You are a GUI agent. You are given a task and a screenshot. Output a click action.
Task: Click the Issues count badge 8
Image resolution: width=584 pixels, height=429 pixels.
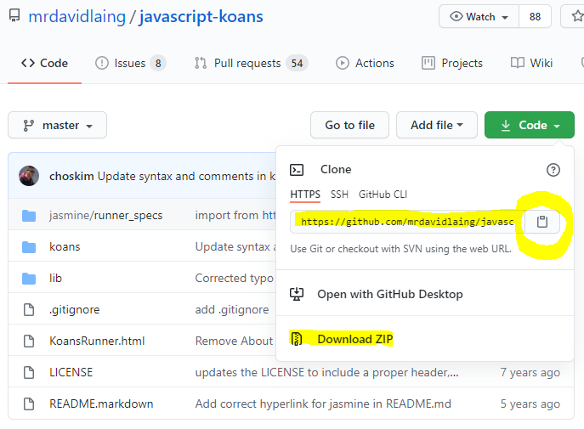coord(158,63)
